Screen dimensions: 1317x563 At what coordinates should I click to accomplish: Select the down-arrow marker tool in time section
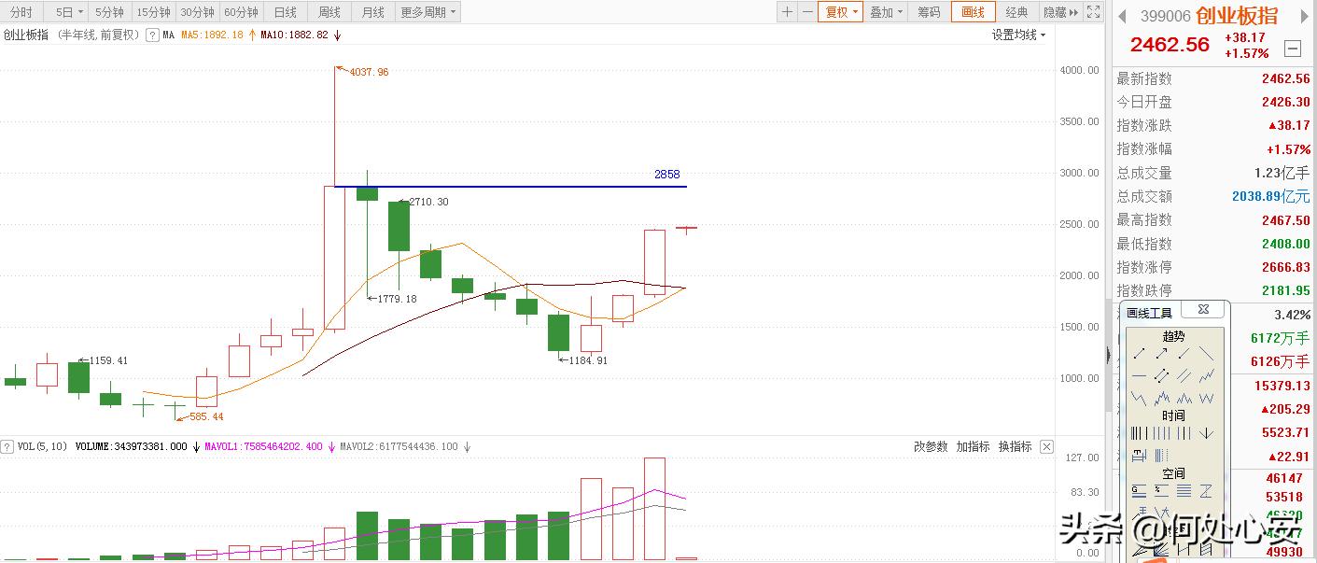click(x=1207, y=432)
